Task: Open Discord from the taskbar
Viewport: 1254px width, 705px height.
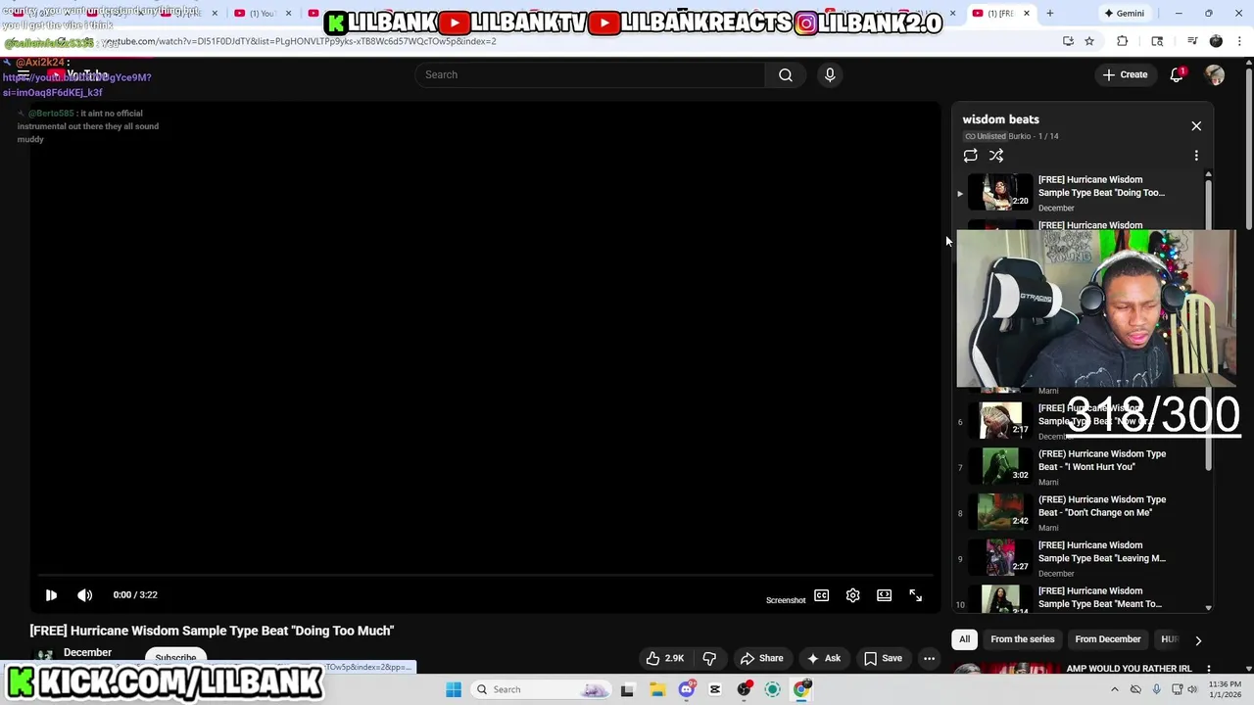Action: click(687, 689)
